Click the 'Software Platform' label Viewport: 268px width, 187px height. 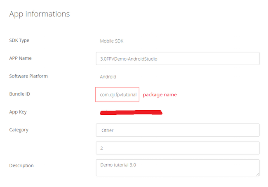click(28, 76)
